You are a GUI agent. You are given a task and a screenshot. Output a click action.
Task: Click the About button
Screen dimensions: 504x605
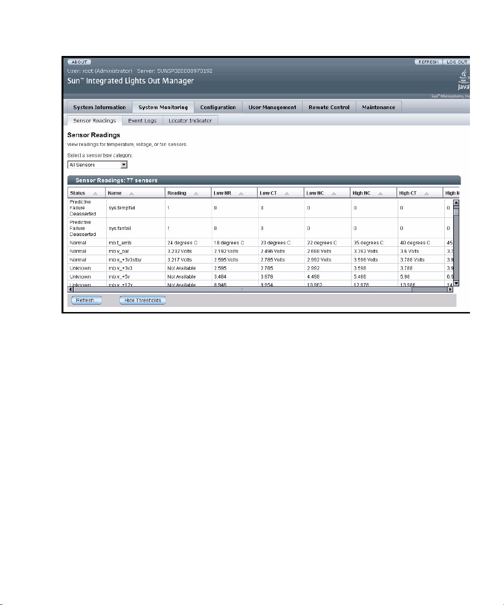[79, 62]
